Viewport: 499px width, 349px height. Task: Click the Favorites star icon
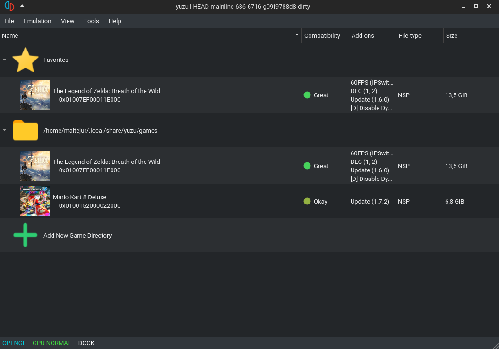(x=26, y=60)
